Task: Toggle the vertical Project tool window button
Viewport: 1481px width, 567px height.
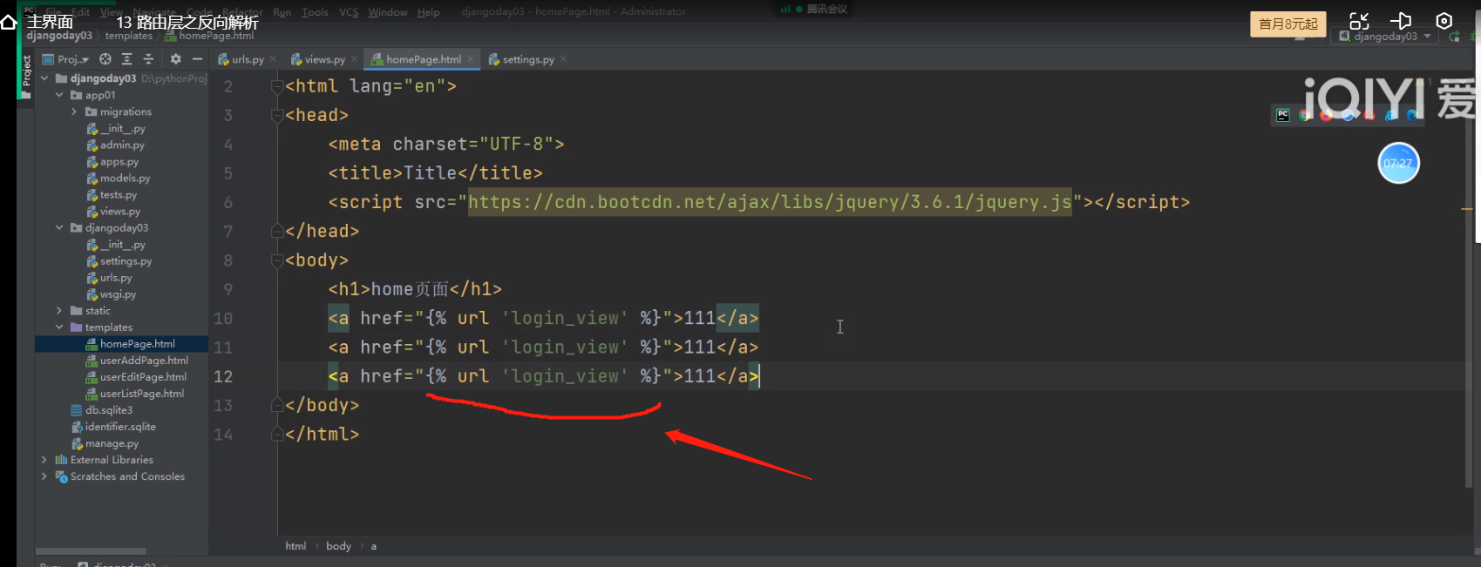Action: coord(26,75)
